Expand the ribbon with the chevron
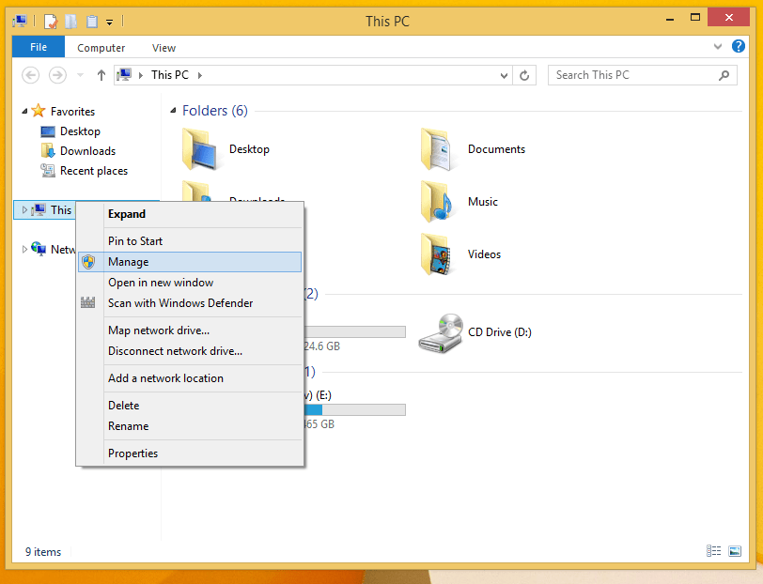The image size is (763, 584). pyautogui.click(x=718, y=47)
